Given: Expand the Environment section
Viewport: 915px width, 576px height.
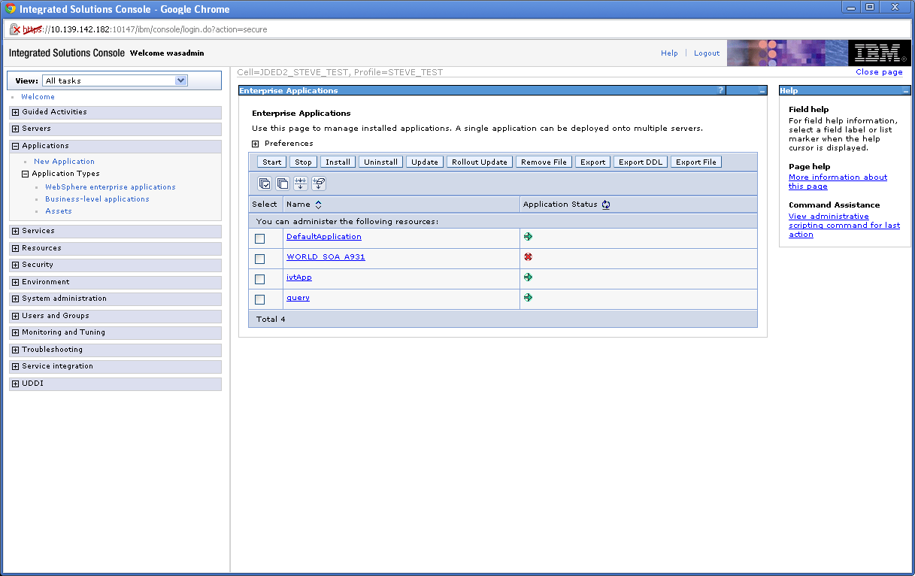Looking at the screenshot, I should click(15, 283).
